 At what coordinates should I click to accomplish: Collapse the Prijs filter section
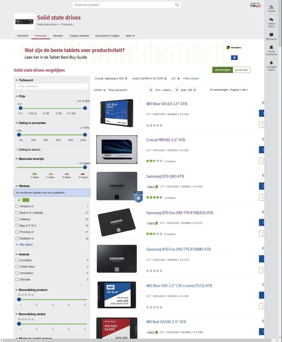pos(20,96)
